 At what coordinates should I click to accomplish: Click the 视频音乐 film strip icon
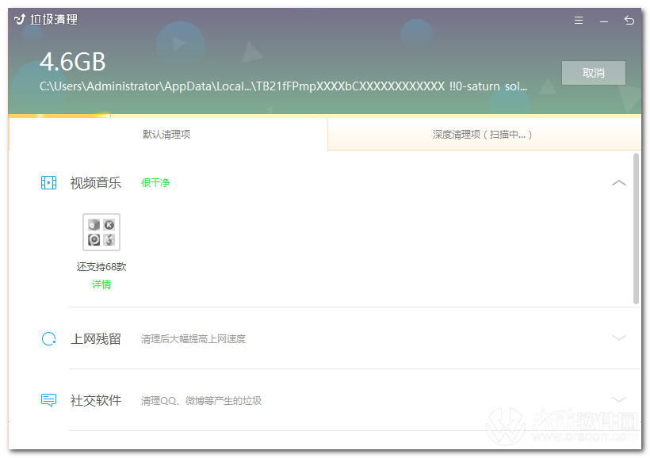coord(48,183)
